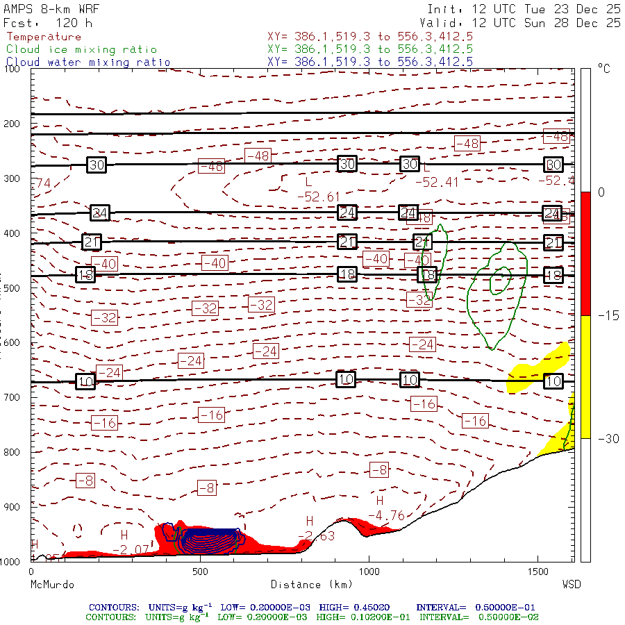The width and height of the screenshot is (625, 625).
Task: Pick the red 0 to -15 colorbar segment
Action: tap(585, 253)
